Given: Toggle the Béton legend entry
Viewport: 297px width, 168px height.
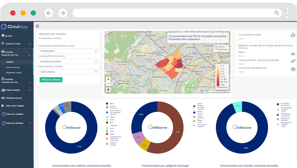Looking at the screenshot, I should tap(112, 104).
